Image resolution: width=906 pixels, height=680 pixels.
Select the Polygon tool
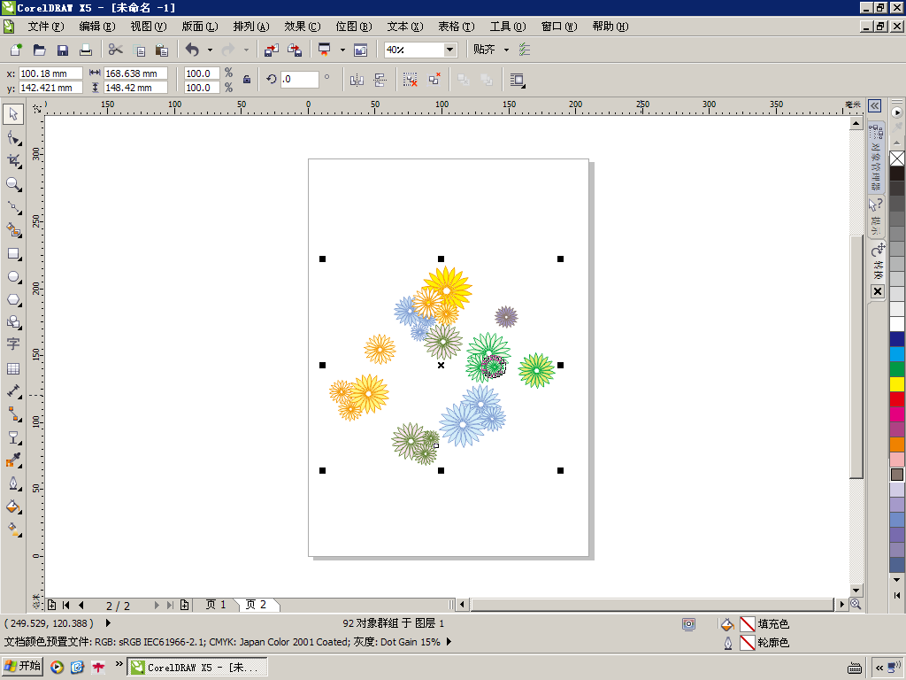click(13, 300)
